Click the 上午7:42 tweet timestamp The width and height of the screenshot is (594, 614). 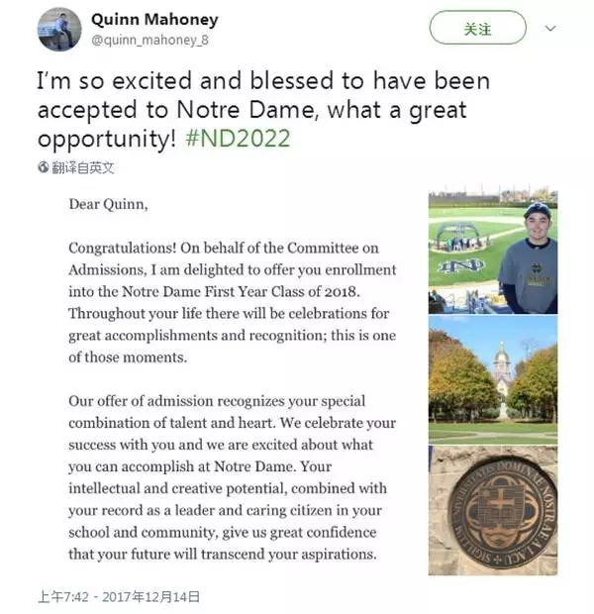(63, 596)
